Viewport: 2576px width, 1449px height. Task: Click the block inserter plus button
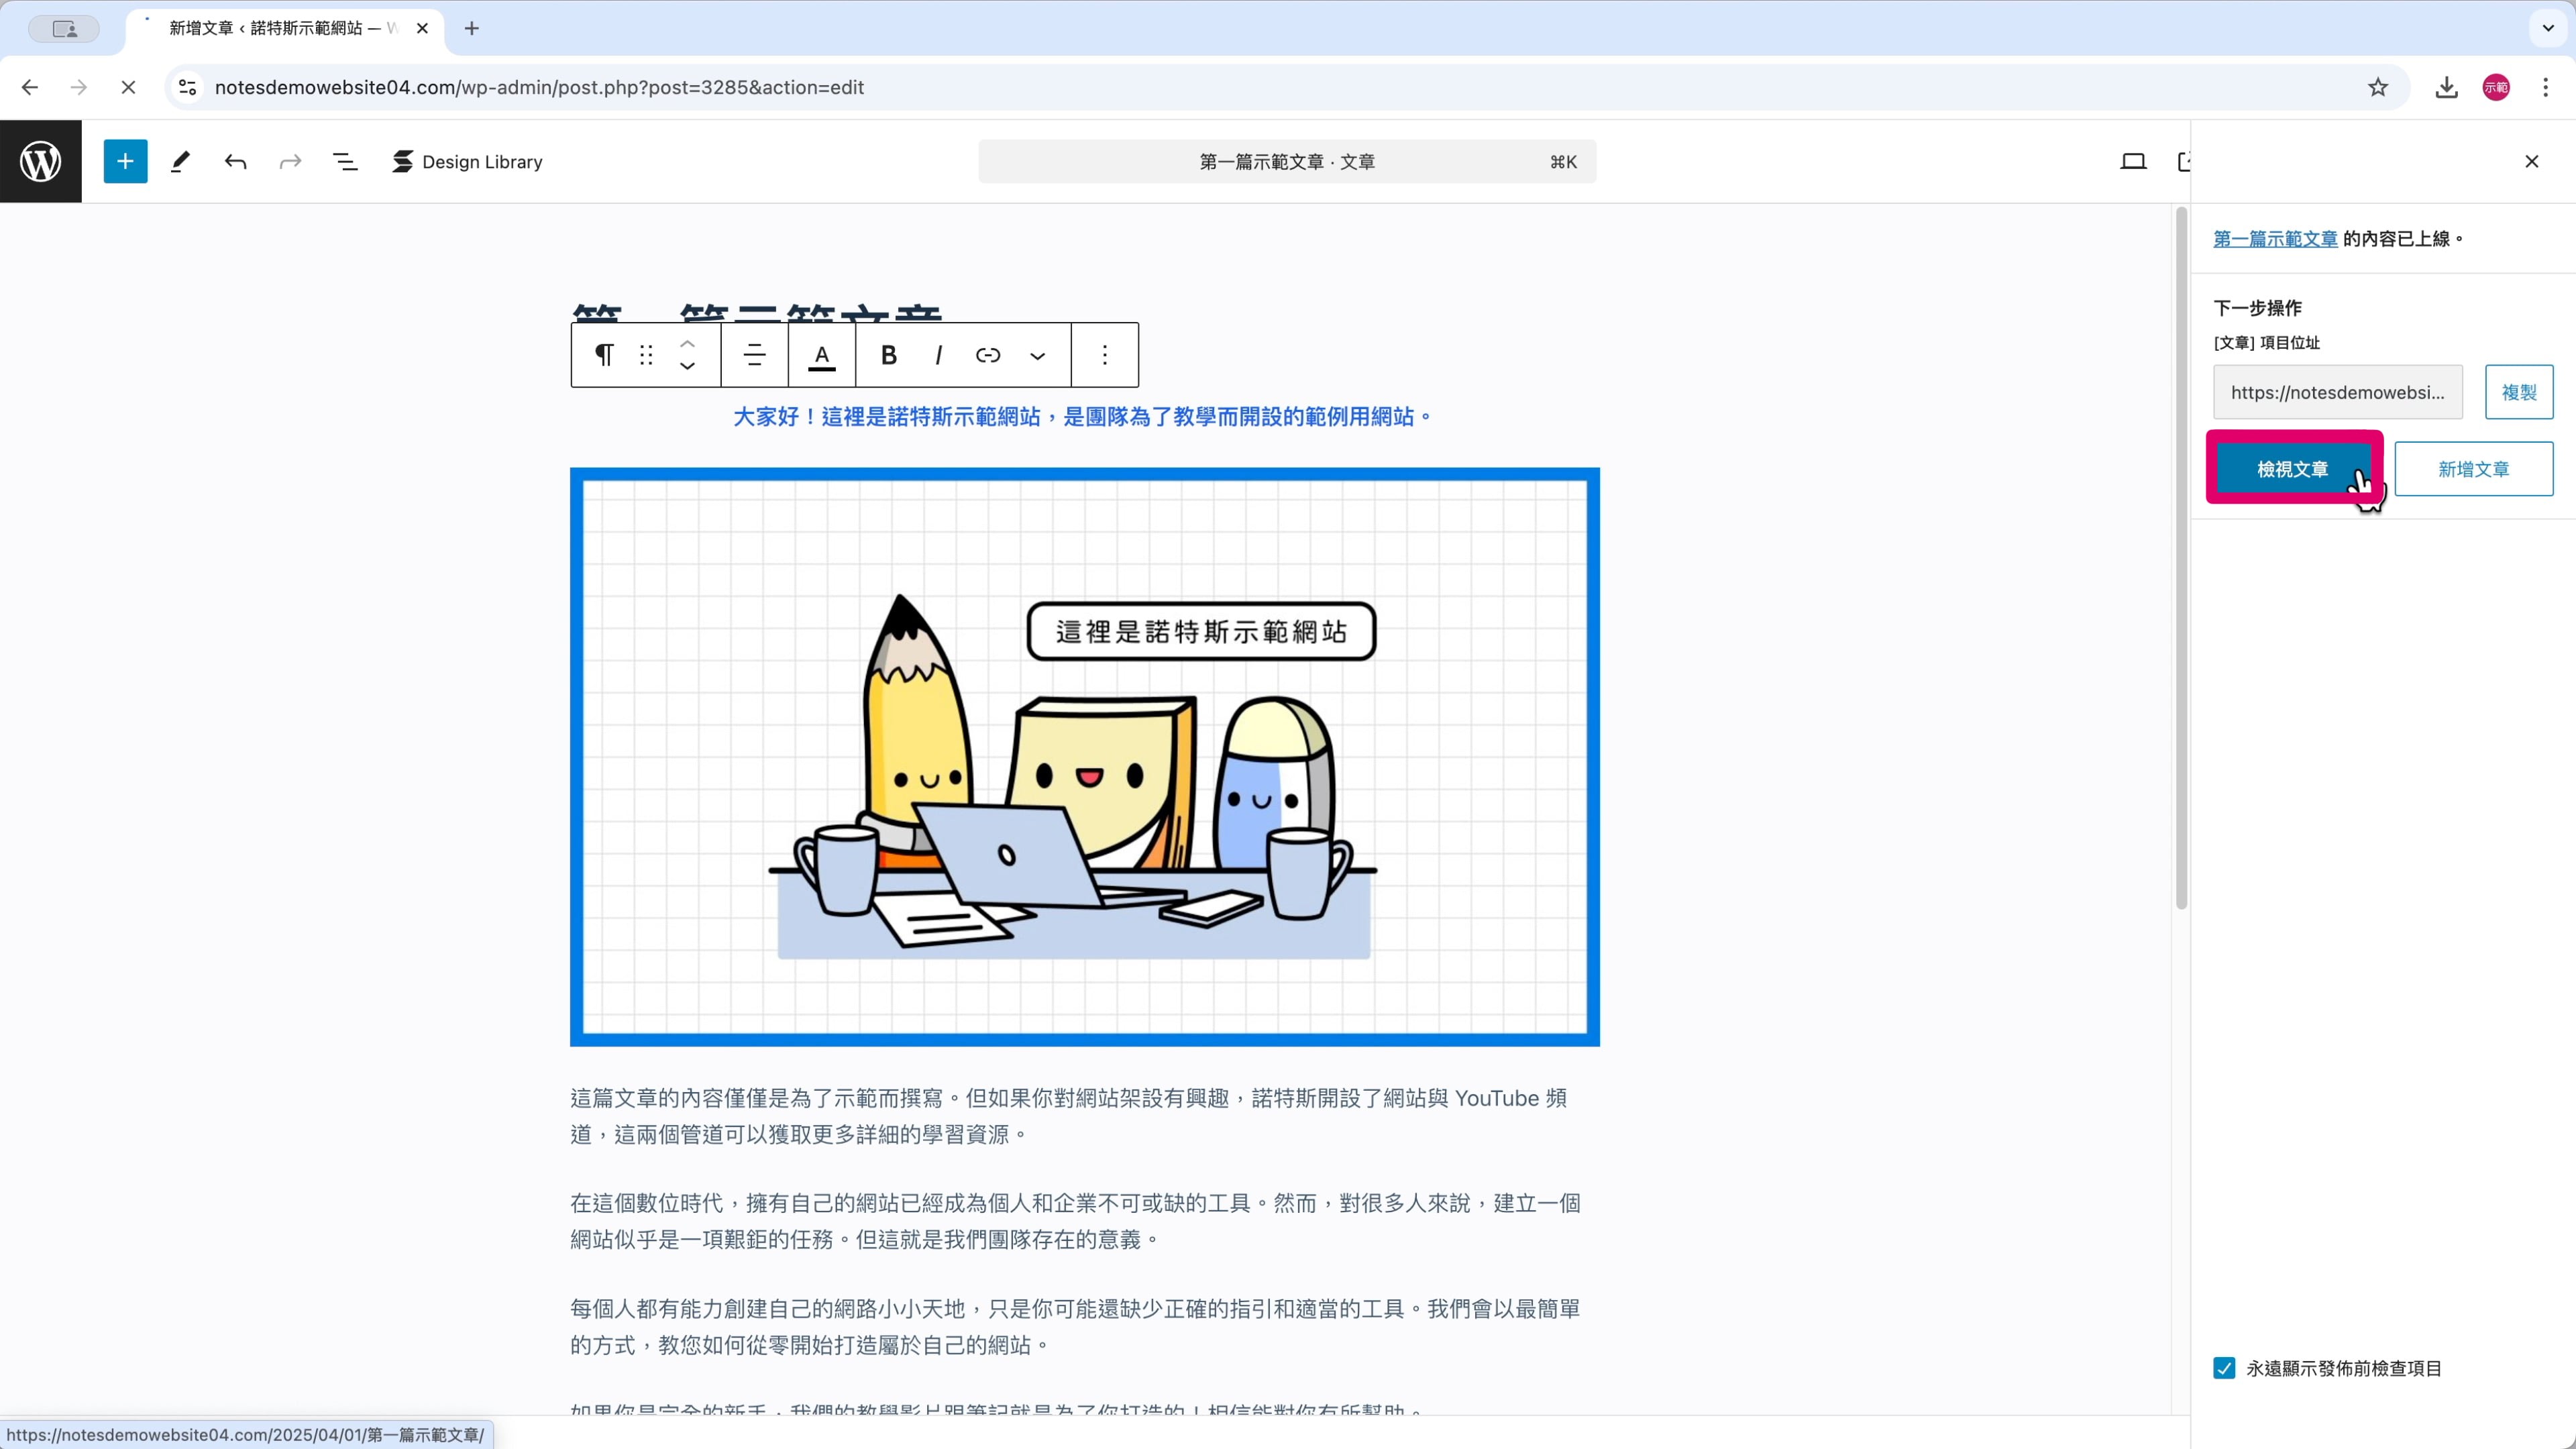(125, 161)
